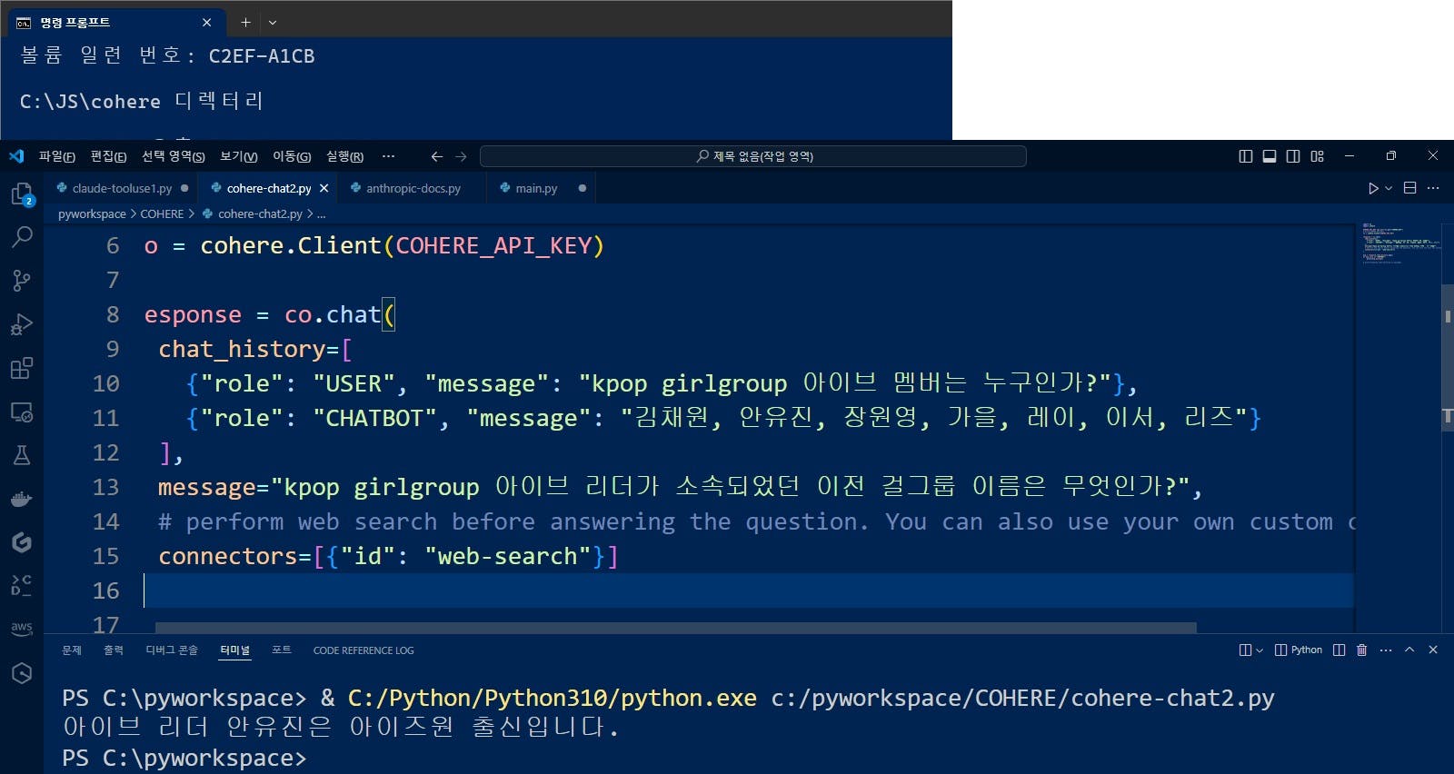This screenshot has height=774, width=1454.
Task: Open the Explorer view in activity bar
Action: [22, 193]
